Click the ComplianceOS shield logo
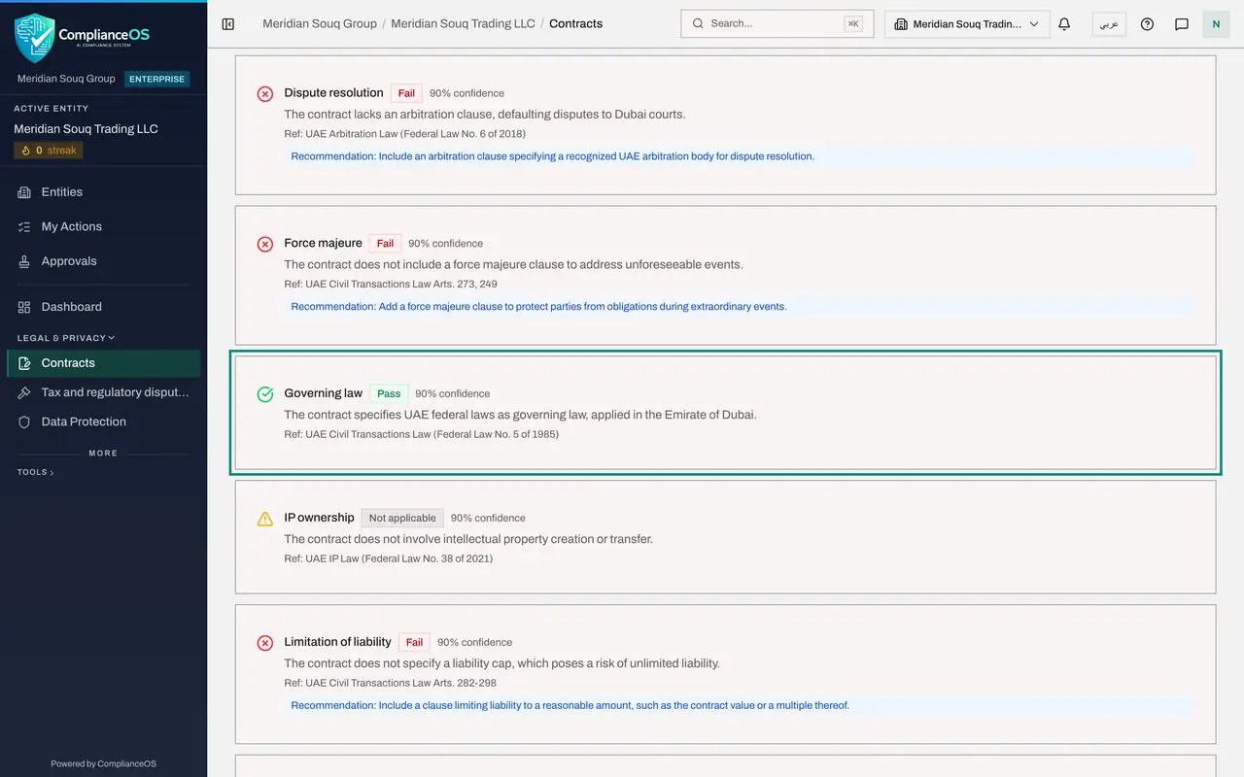 (x=35, y=38)
